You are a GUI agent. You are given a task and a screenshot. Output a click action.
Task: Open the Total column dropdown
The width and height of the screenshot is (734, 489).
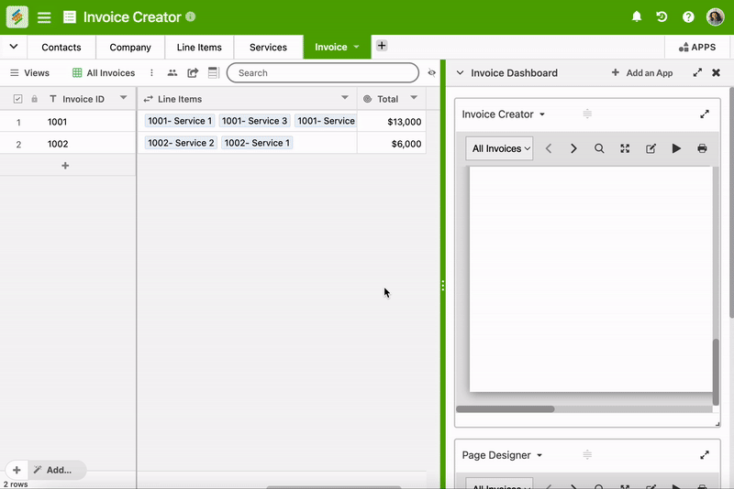[414, 98]
